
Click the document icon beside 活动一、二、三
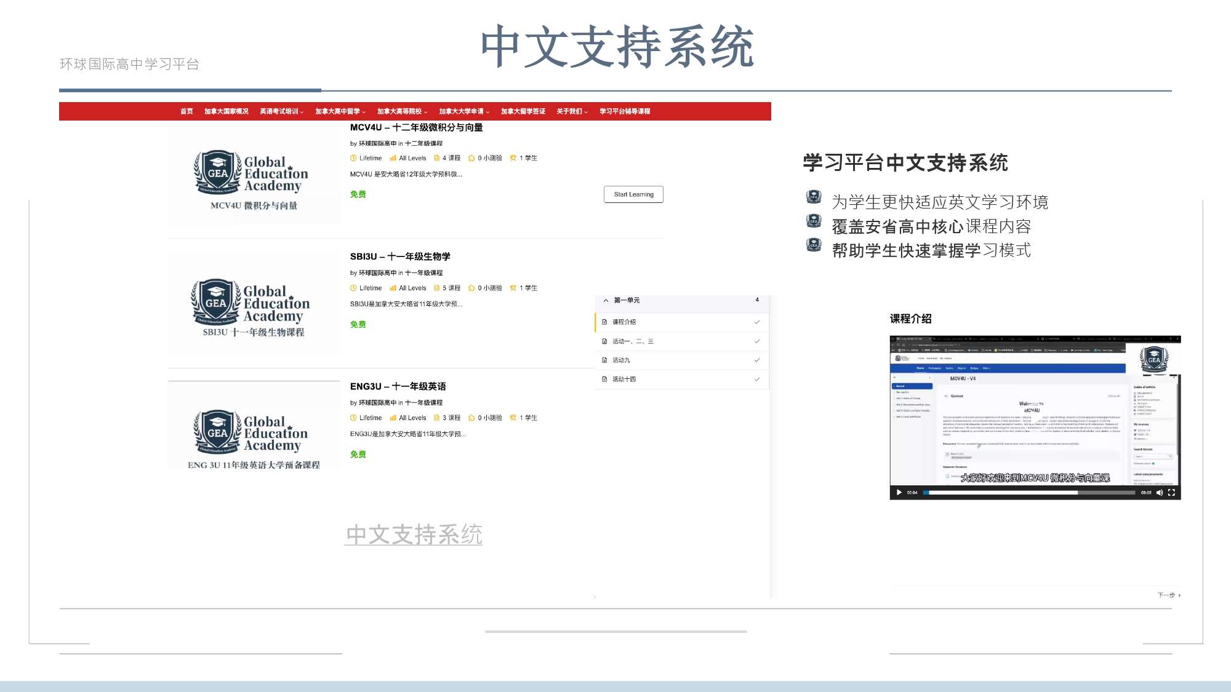coord(604,341)
